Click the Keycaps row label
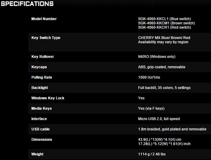The width and height of the screenshot is (211, 160). tap(39, 67)
